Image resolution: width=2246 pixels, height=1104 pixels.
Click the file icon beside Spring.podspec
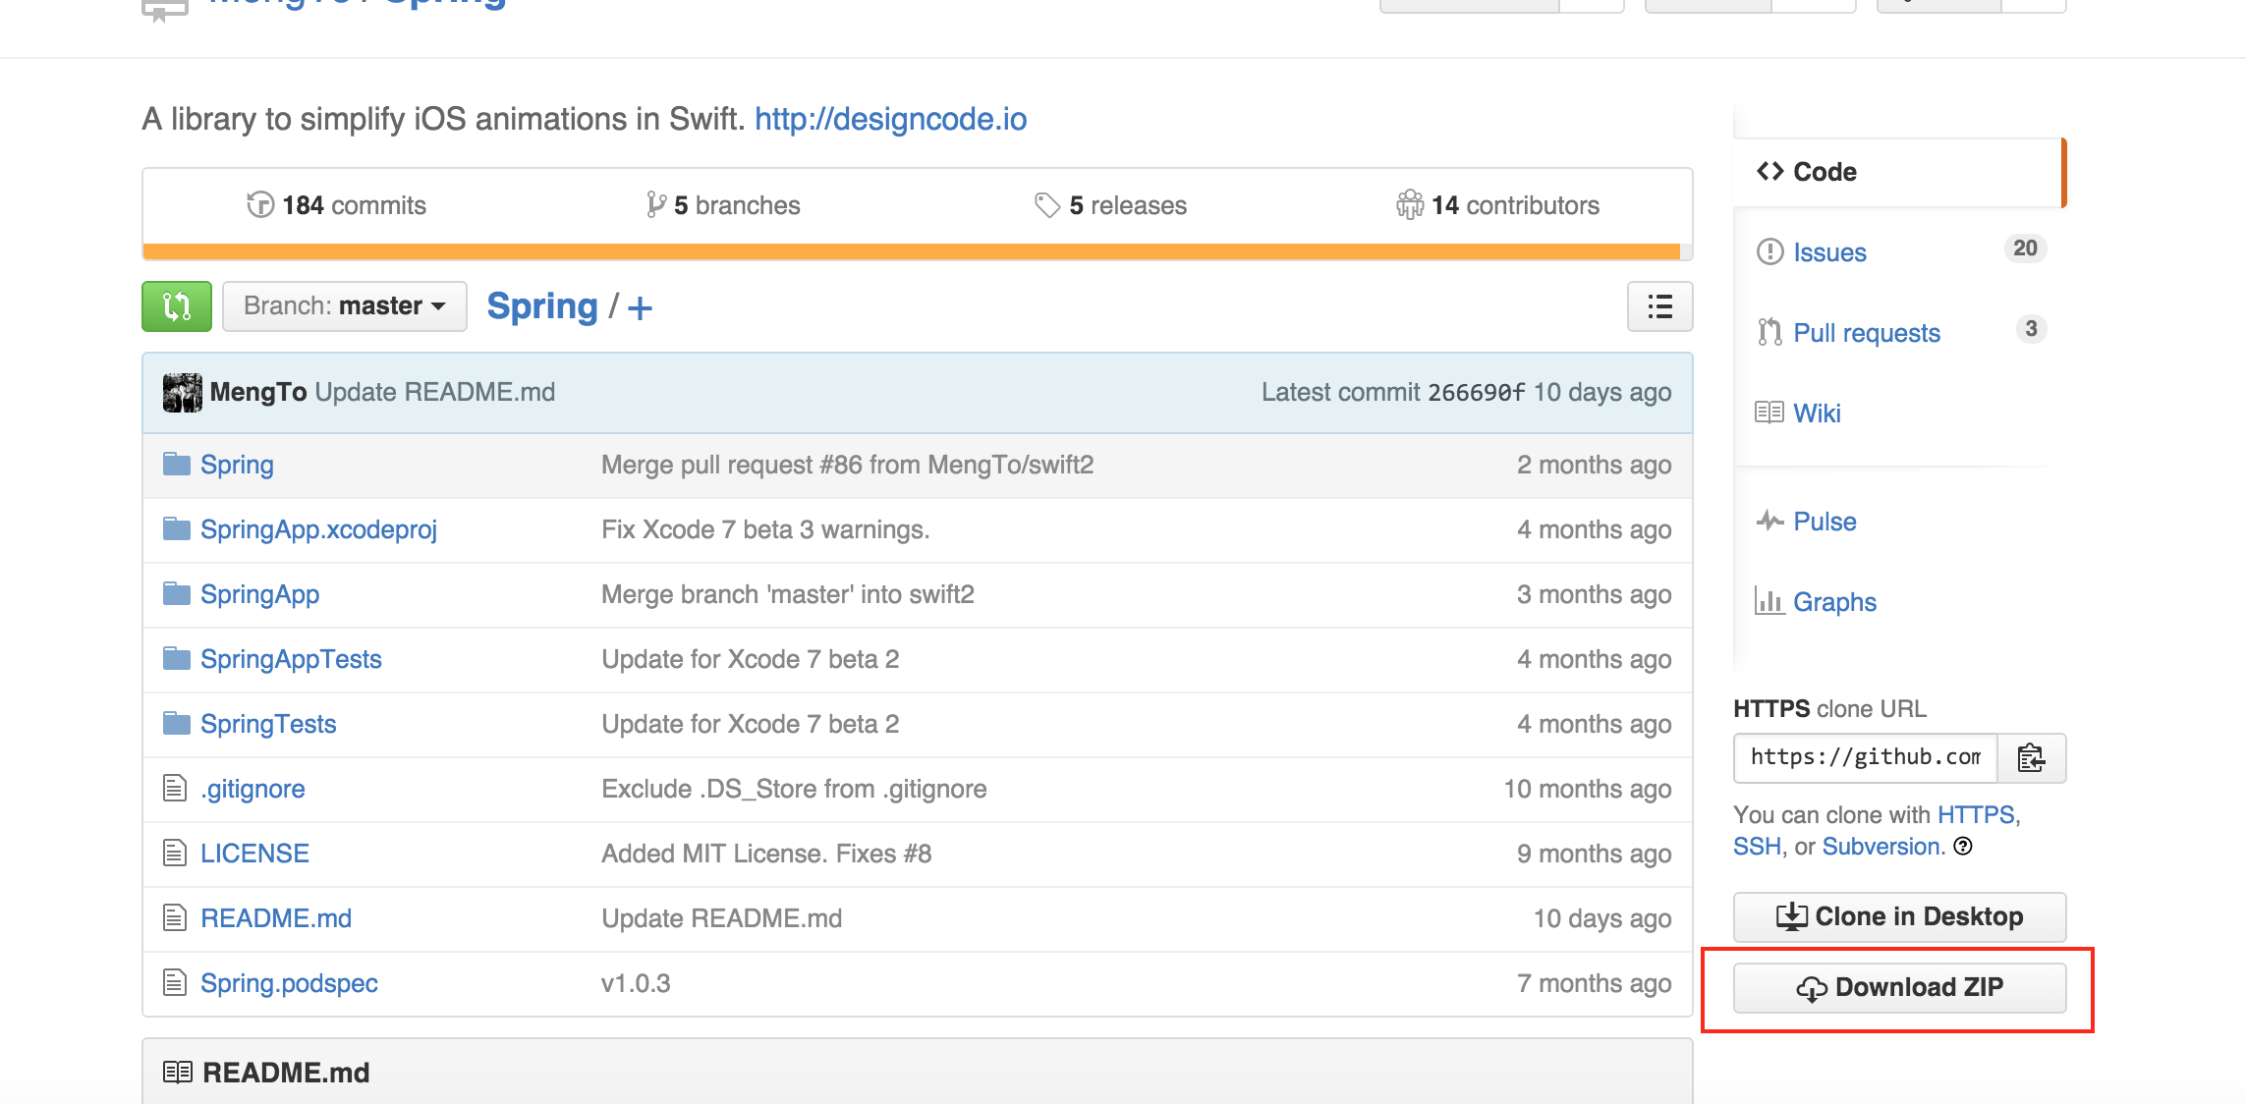175,983
